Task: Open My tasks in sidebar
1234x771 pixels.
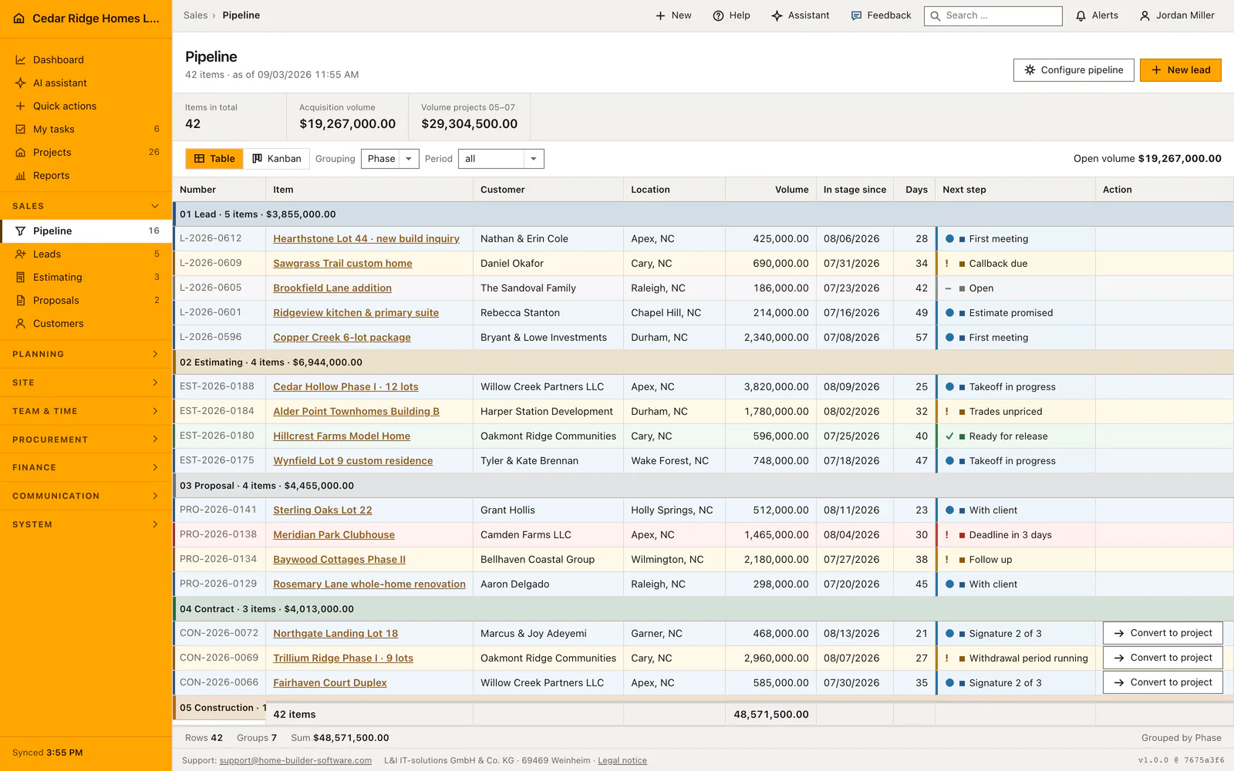Action: pos(86,130)
